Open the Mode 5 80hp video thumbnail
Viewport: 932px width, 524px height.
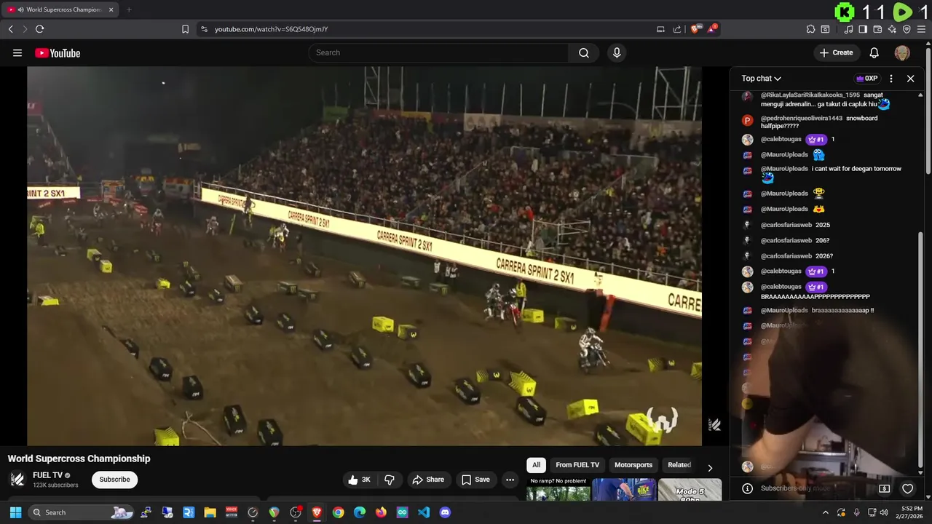pyautogui.click(x=690, y=490)
